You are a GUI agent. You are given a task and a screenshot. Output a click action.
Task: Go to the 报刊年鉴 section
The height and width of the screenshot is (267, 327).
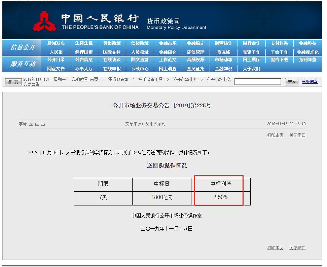pos(307,60)
